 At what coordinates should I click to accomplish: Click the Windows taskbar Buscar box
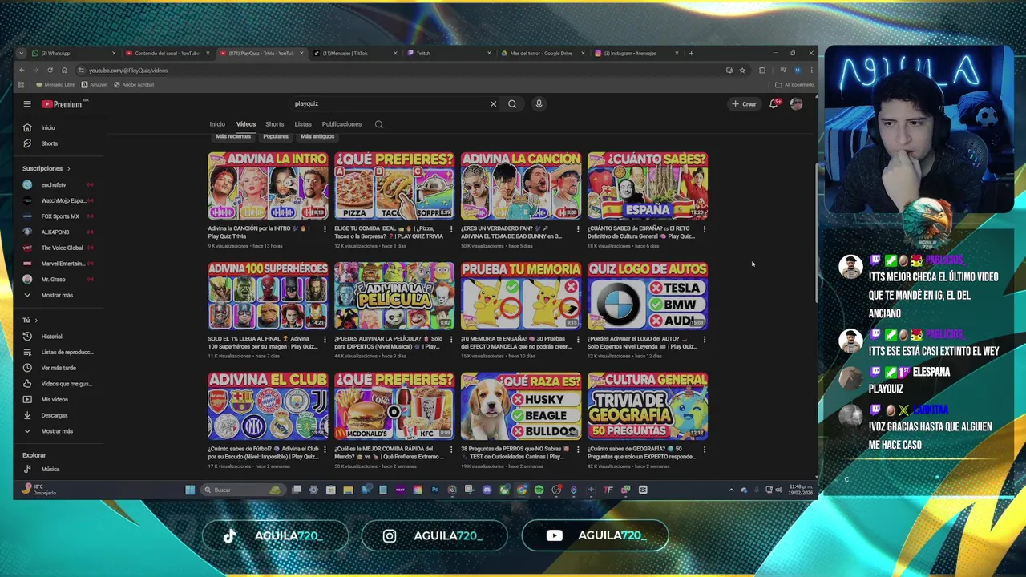point(243,490)
